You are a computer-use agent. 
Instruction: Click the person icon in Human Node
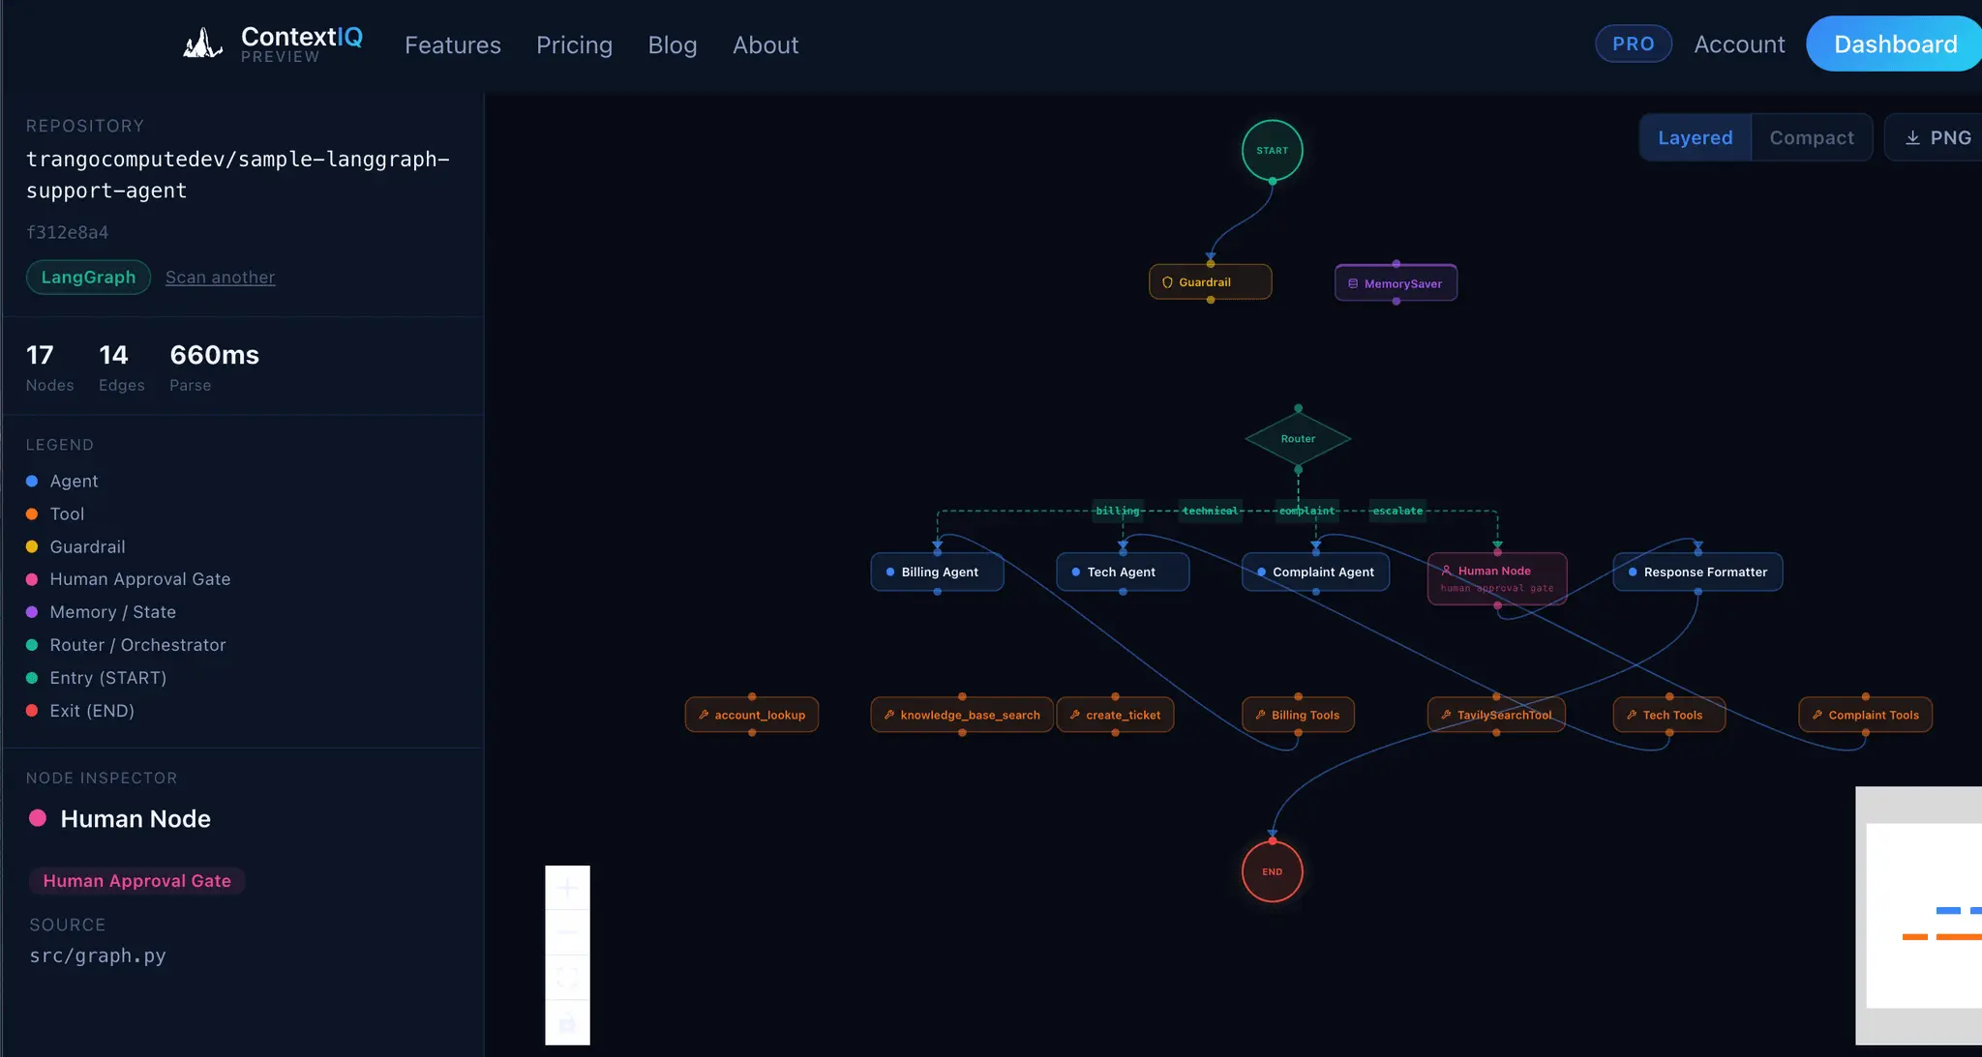point(1447,571)
